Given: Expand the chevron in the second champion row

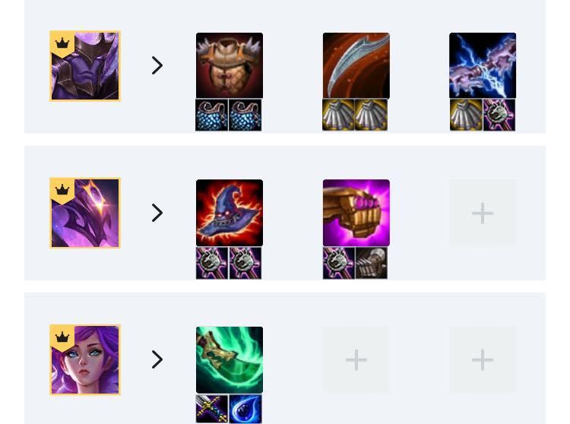Looking at the screenshot, I should (x=157, y=213).
